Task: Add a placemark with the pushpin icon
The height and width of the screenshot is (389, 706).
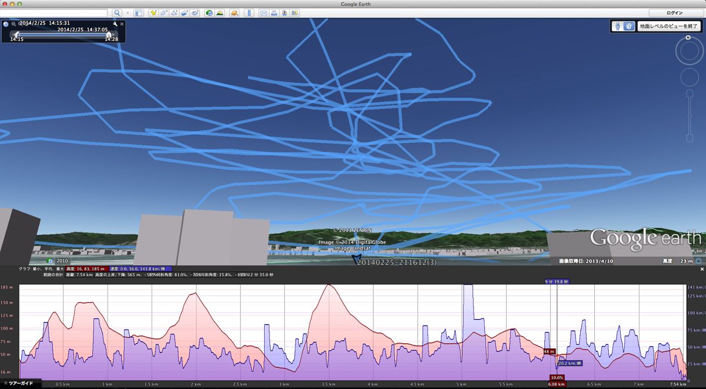Action: pyautogui.click(x=153, y=13)
